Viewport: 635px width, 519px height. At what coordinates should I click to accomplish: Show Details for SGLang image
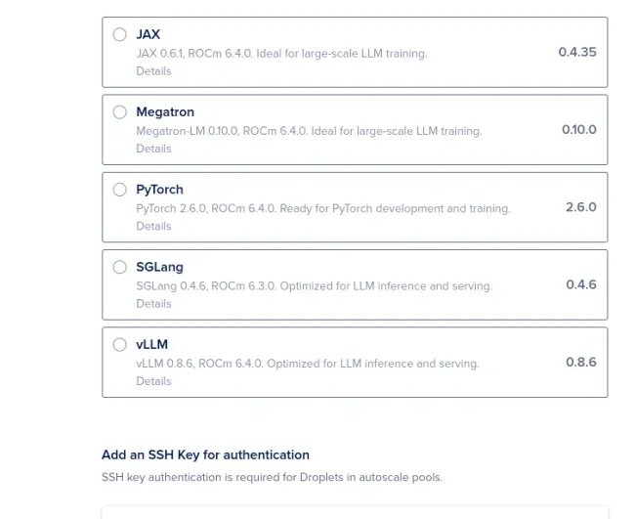point(153,304)
